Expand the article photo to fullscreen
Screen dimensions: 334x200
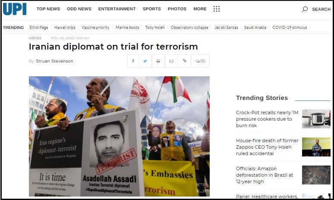(201, 188)
